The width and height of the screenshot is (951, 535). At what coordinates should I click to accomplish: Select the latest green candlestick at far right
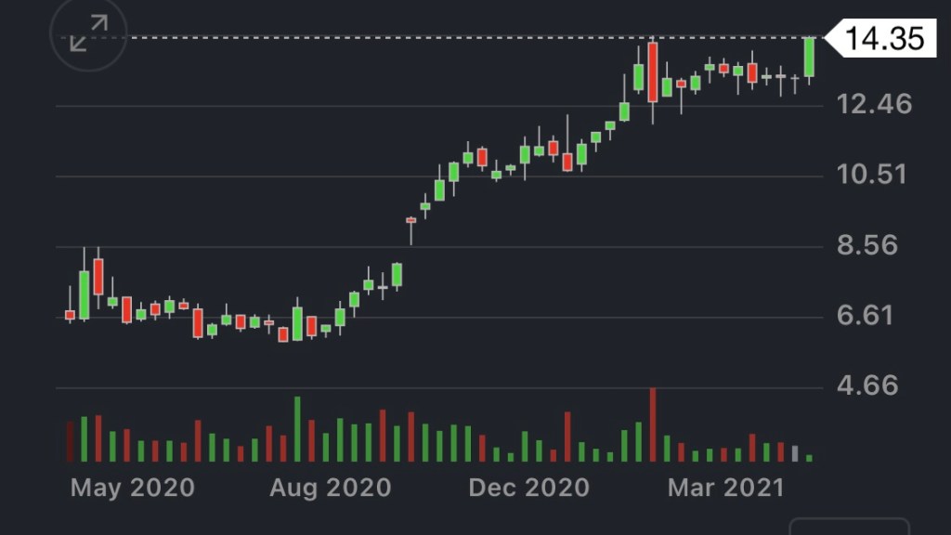pos(810,58)
